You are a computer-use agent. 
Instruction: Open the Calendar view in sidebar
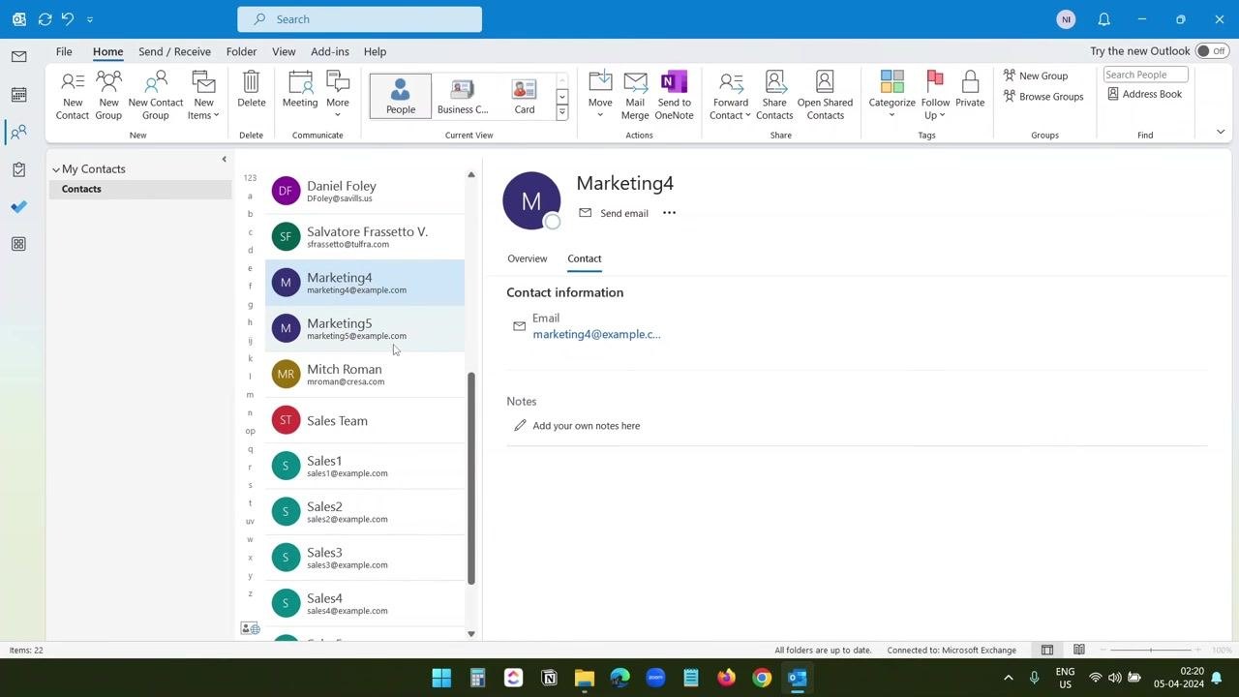click(x=18, y=94)
